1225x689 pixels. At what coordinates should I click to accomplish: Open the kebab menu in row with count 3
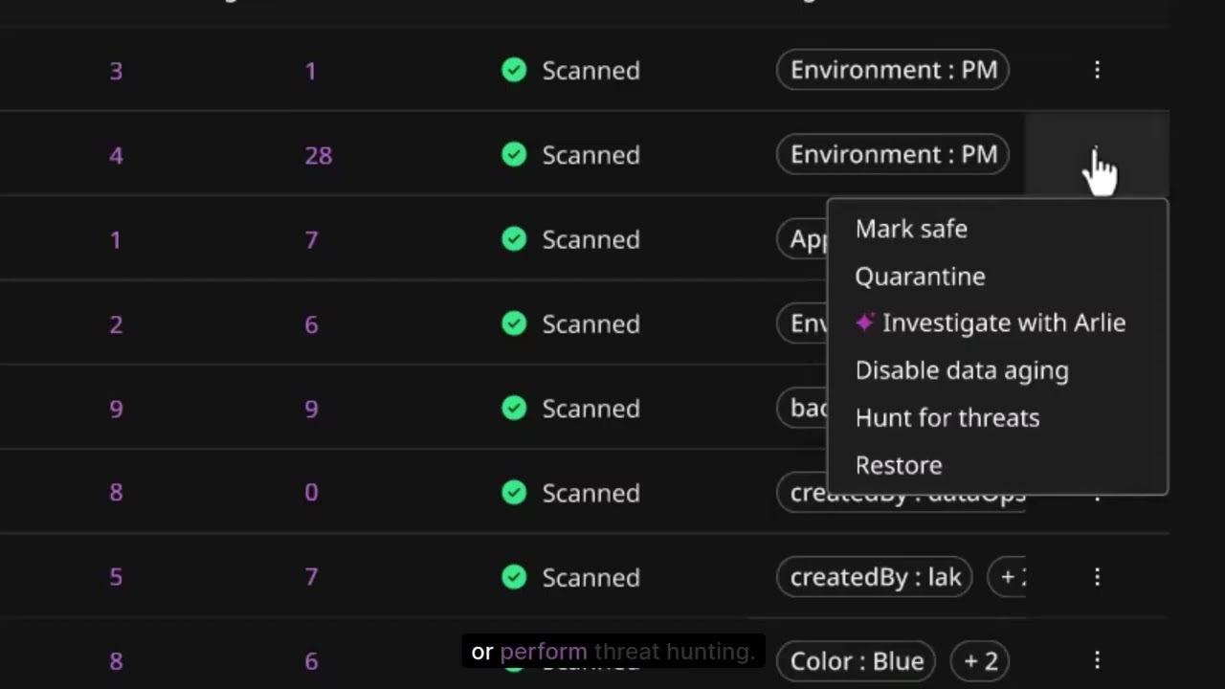pos(1097,70)
